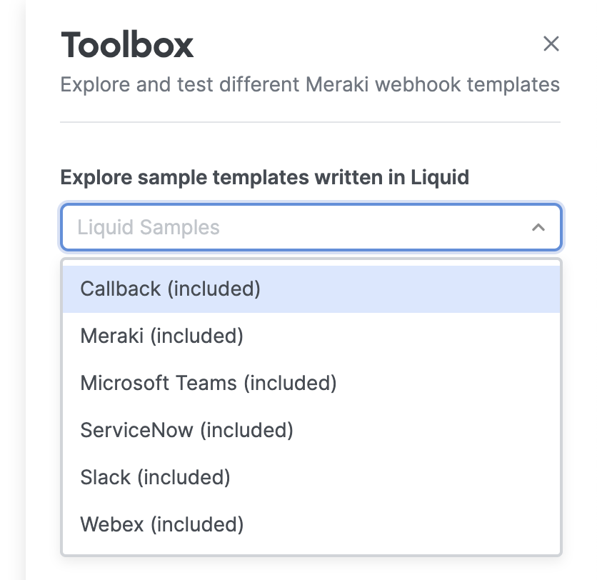Click blank space right of the Slack option
Screen dimensions: 597x580
[395, 477]
